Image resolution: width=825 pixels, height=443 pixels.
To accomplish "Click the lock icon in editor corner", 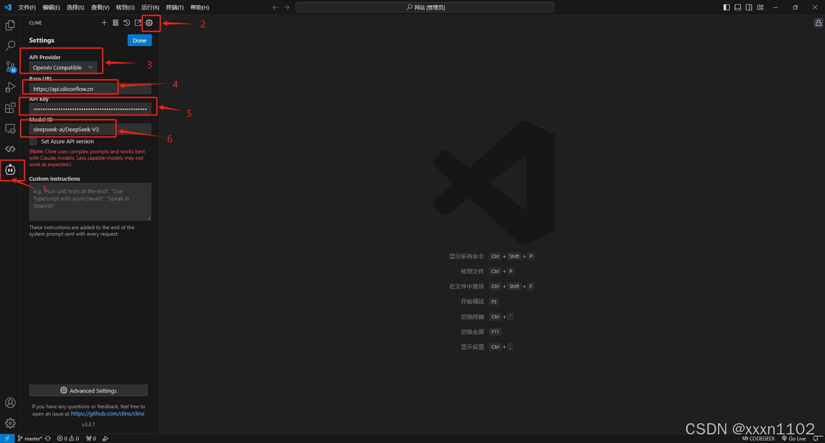I will point(819,23).
